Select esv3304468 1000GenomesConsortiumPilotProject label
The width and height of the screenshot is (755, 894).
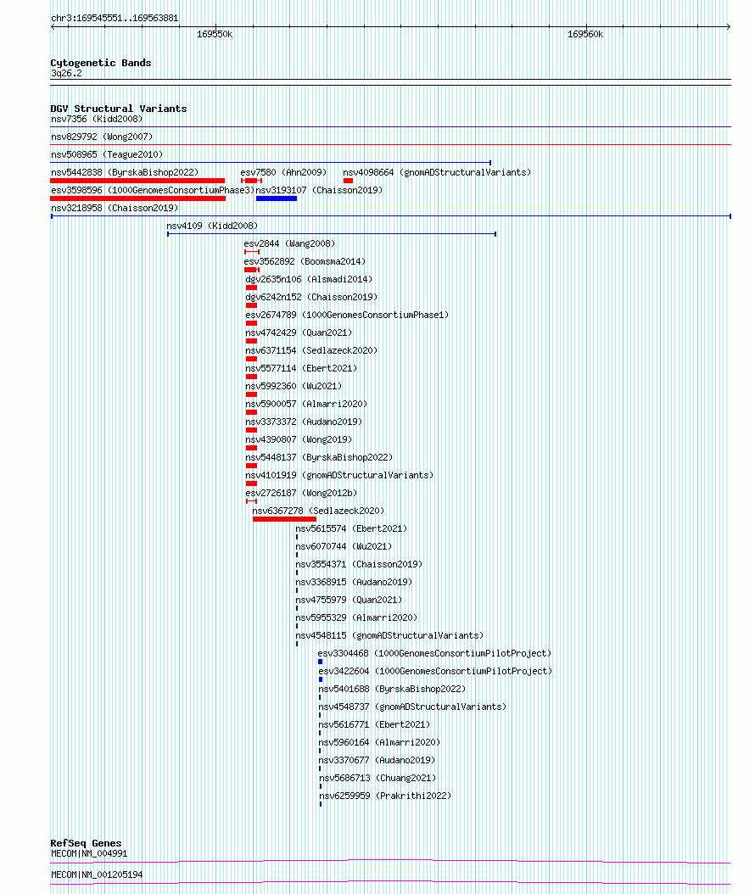[434, 653]
